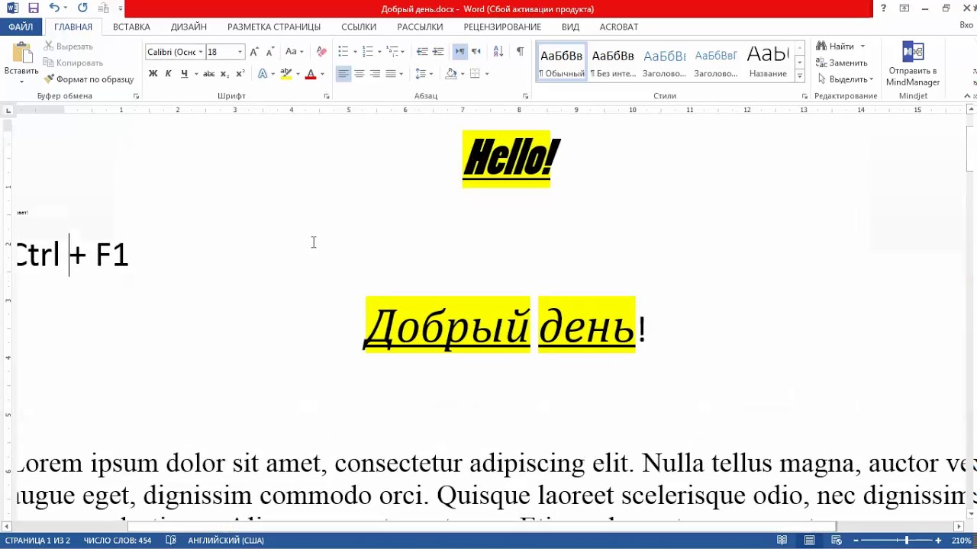This screenshot has height=549, width=977.
Task: Toggle left alignment of the paragraph
Action: (x=343, y=74)
